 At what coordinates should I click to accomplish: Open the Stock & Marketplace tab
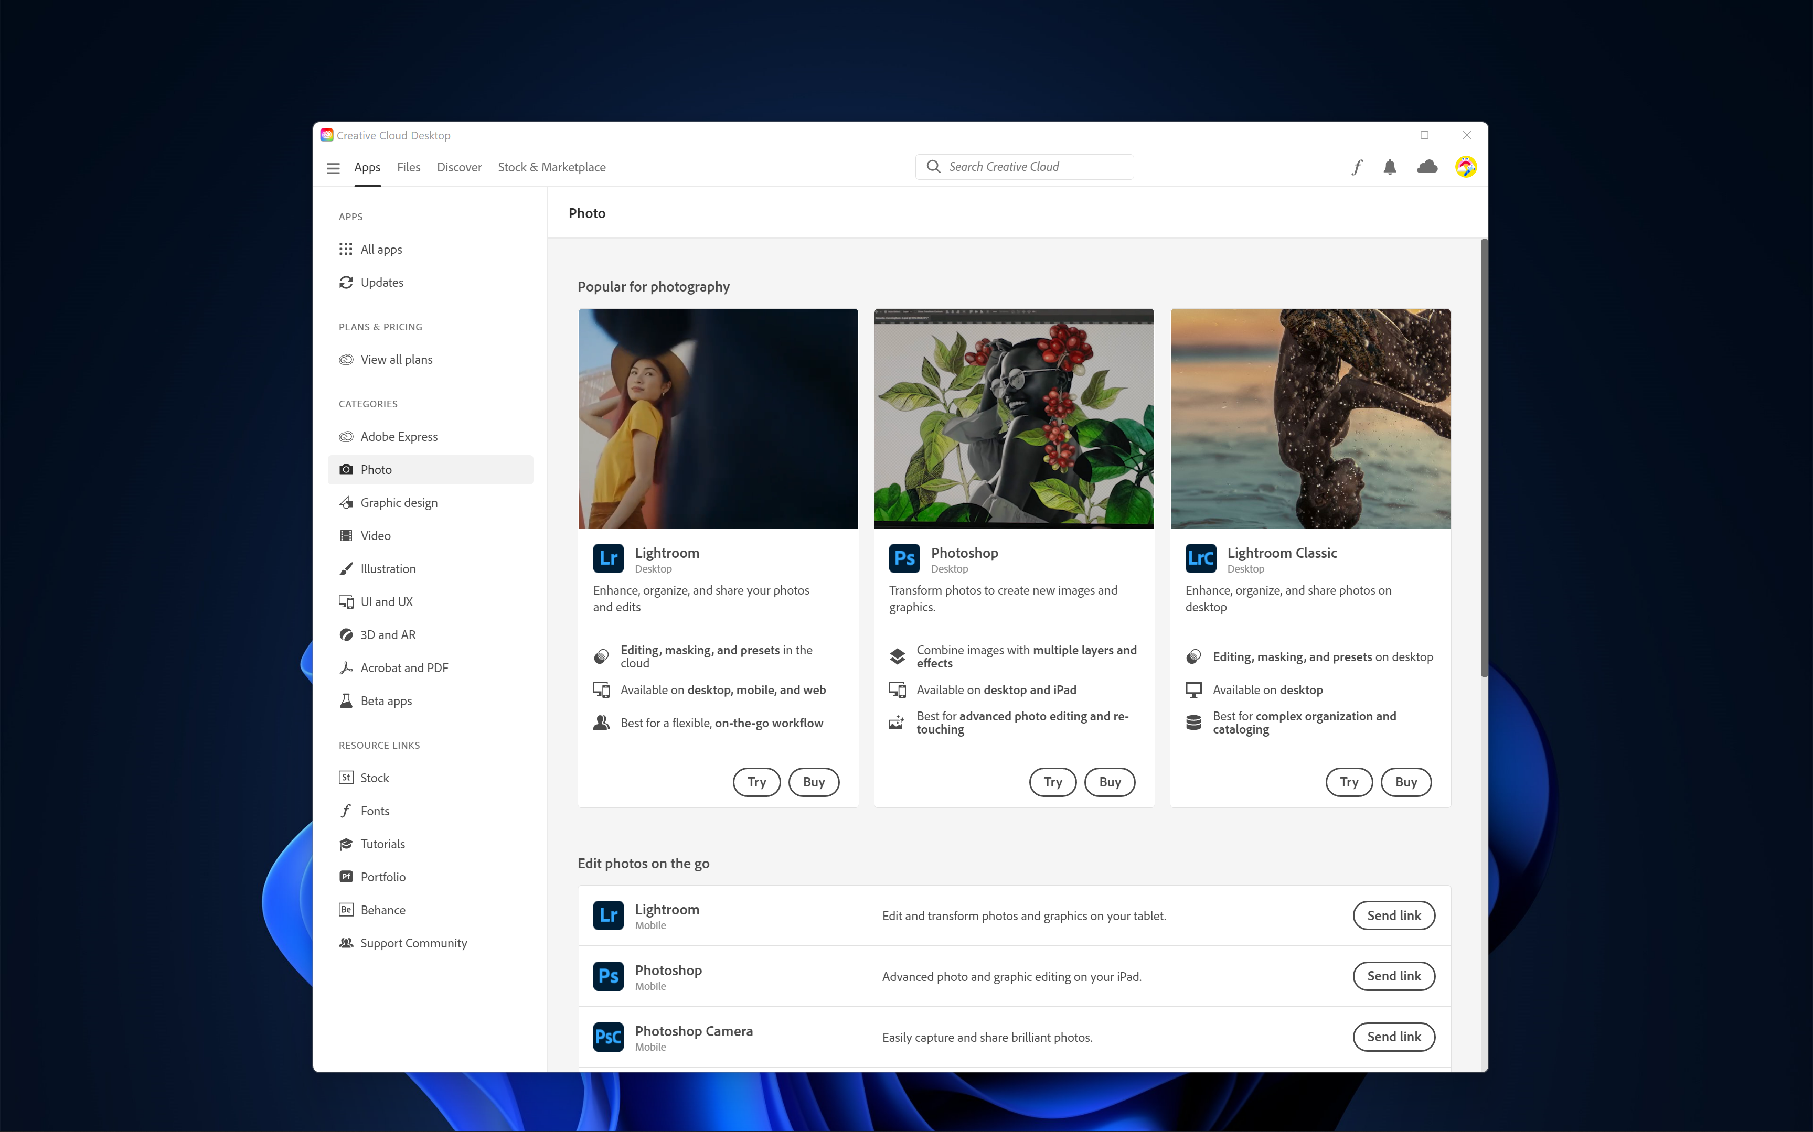[x=551, y=167]
